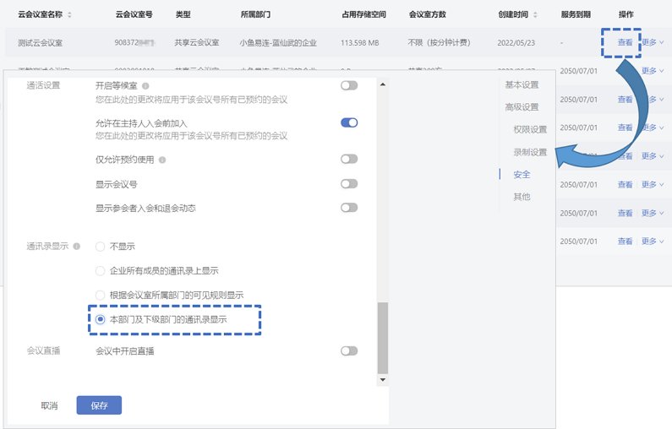The height and width of the screenshot is (429, 672).
Task: Click the scroll-down arrow of the settings panel
Action: point(383,380)
